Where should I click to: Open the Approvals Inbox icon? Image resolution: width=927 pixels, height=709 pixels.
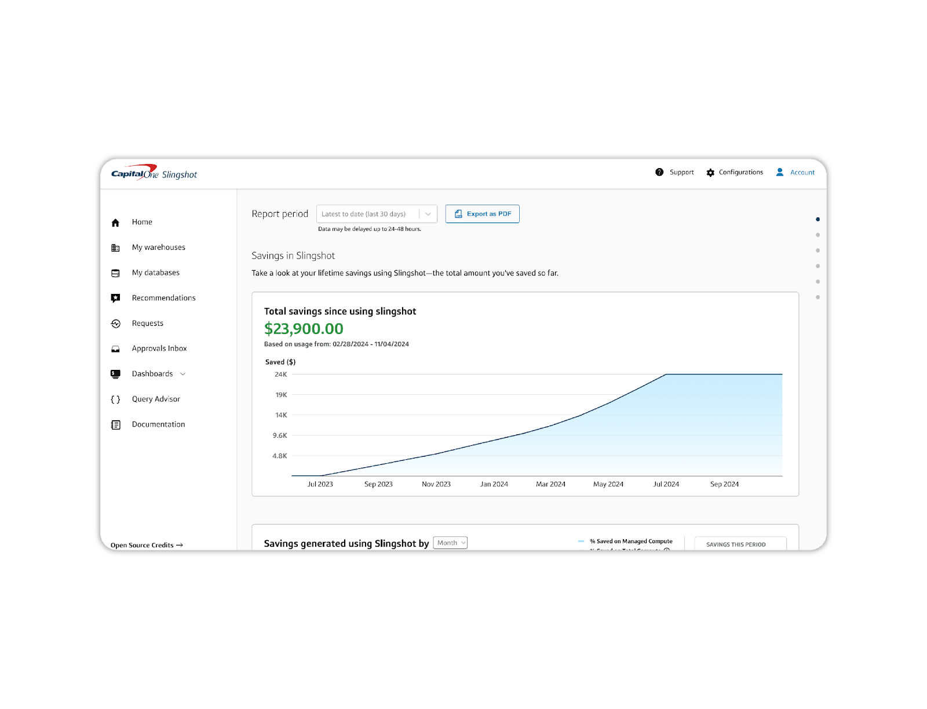(x=115, y=348)
